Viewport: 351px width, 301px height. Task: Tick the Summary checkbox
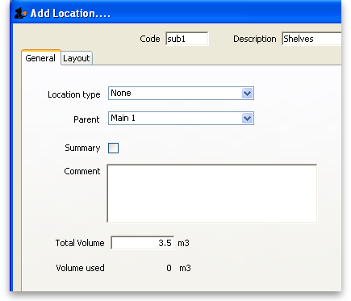[113, 148]
